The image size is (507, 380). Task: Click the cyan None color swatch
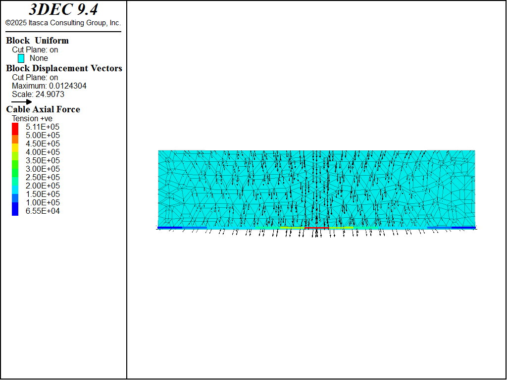pyautogui.click(x=21, y=58)
